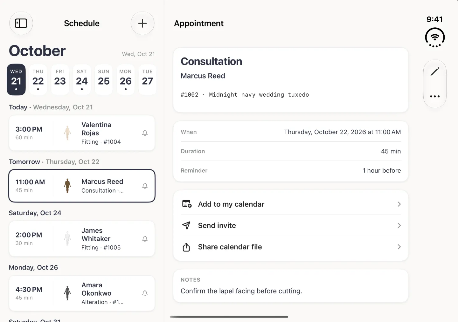Viewport: 458px width, 322px height.
Task: Open James Whitaker 2:00 PM fitting appointment
Action: 82,239
